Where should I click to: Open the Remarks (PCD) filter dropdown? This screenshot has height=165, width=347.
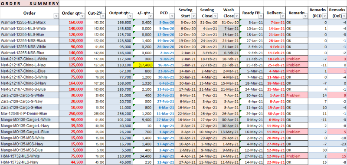324,16
